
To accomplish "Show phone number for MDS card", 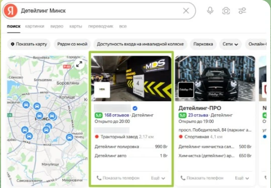I will (x=118, y=178).
